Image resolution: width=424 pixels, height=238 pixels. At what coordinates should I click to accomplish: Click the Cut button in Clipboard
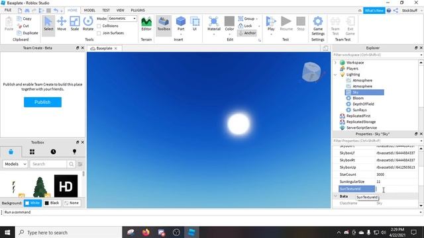23,26
